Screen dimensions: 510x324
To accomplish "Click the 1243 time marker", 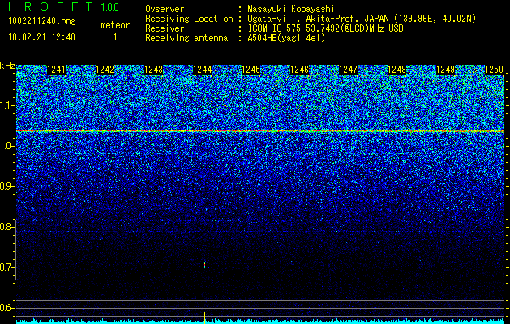I will point(153,70).
